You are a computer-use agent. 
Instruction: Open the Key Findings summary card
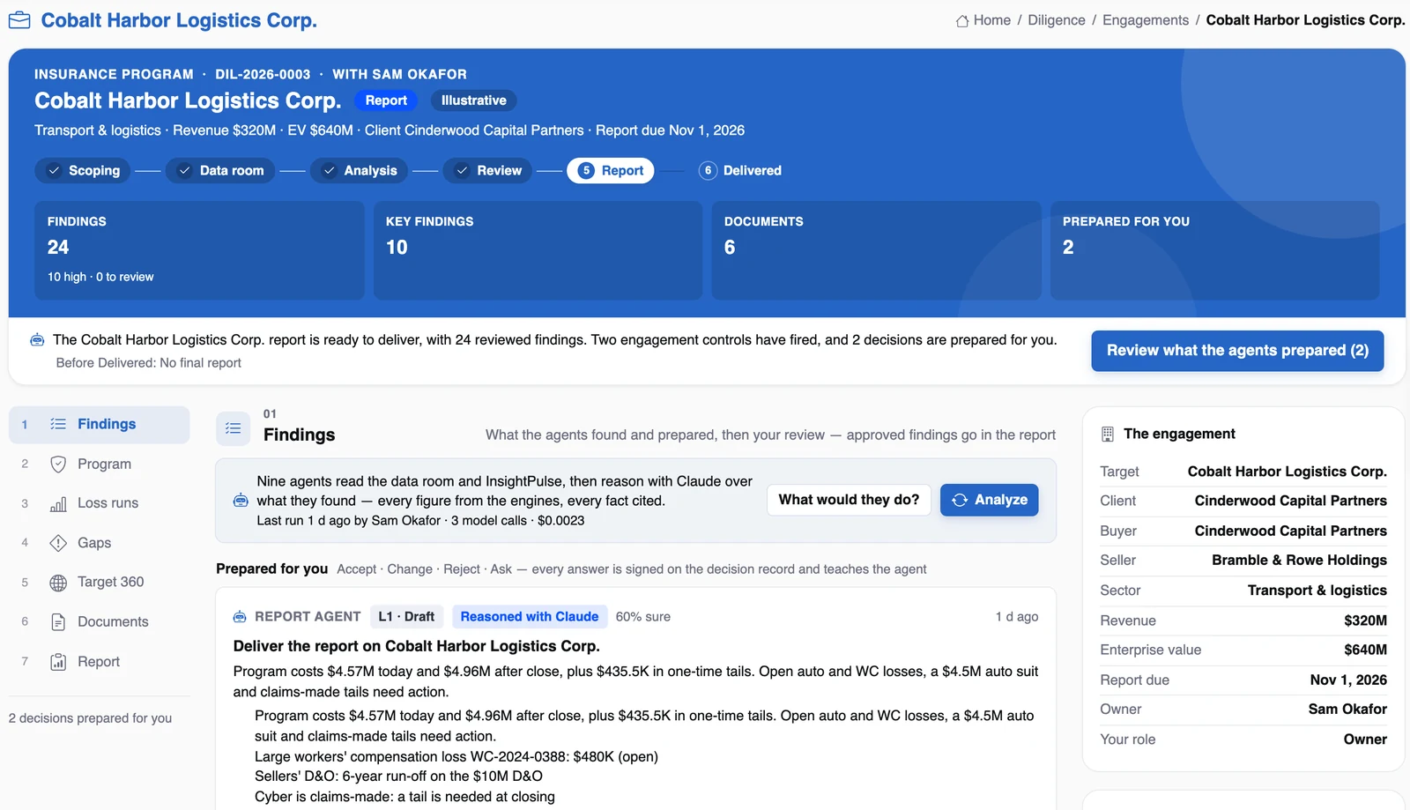click(538, 250)
